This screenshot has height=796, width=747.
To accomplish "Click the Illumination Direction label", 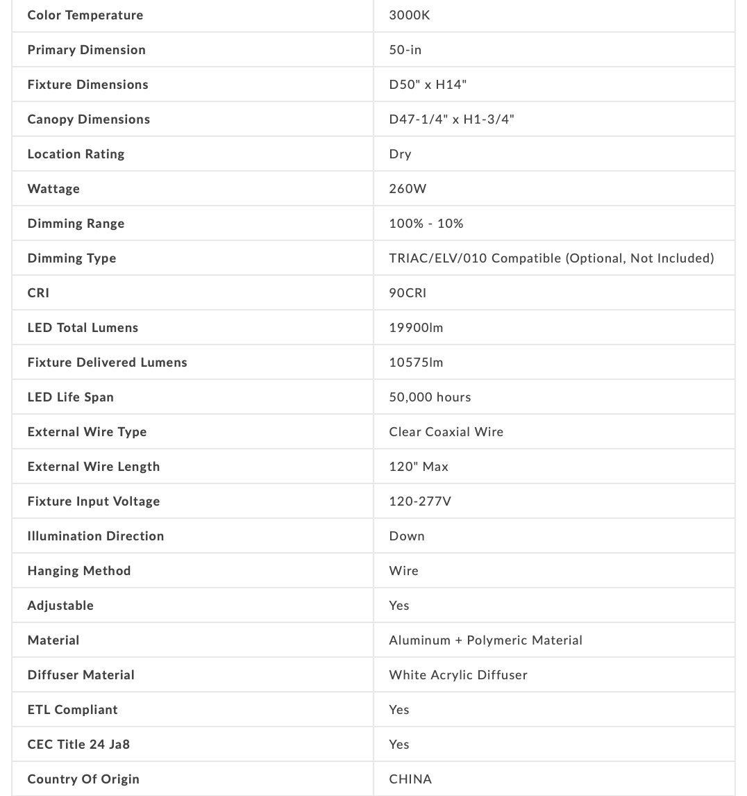I will pos(96,536).
